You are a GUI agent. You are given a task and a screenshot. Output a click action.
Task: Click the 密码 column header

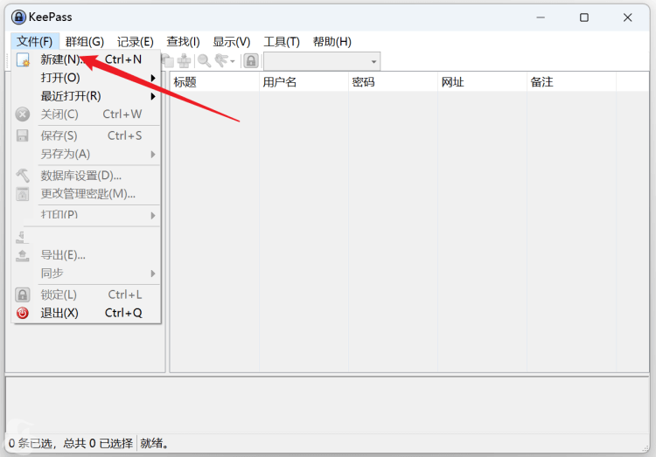(393, 82)
